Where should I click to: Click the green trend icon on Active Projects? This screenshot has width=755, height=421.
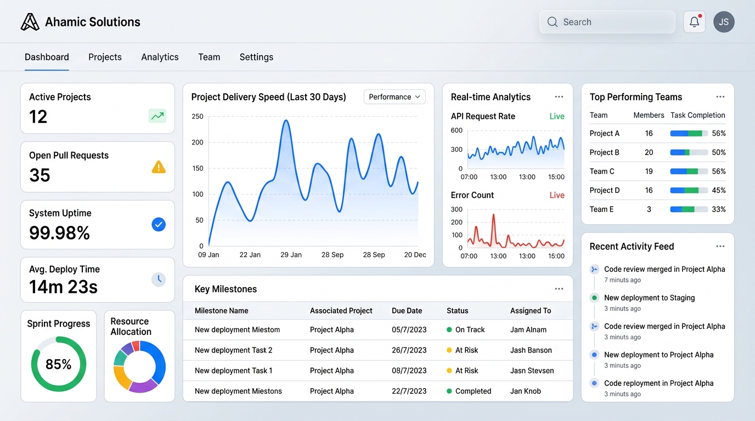tap(157, 116)
